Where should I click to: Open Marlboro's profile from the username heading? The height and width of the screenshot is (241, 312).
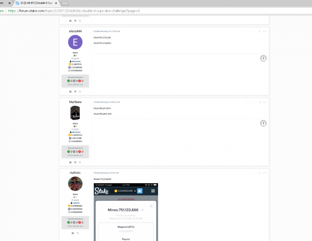pos(75,102)
